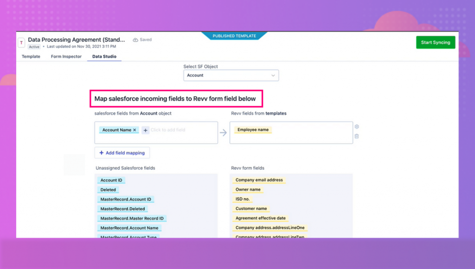This screenshot has width=475, height=269.
Task: Click Company address.addressLineOne form field
Action: coord(270,228)
